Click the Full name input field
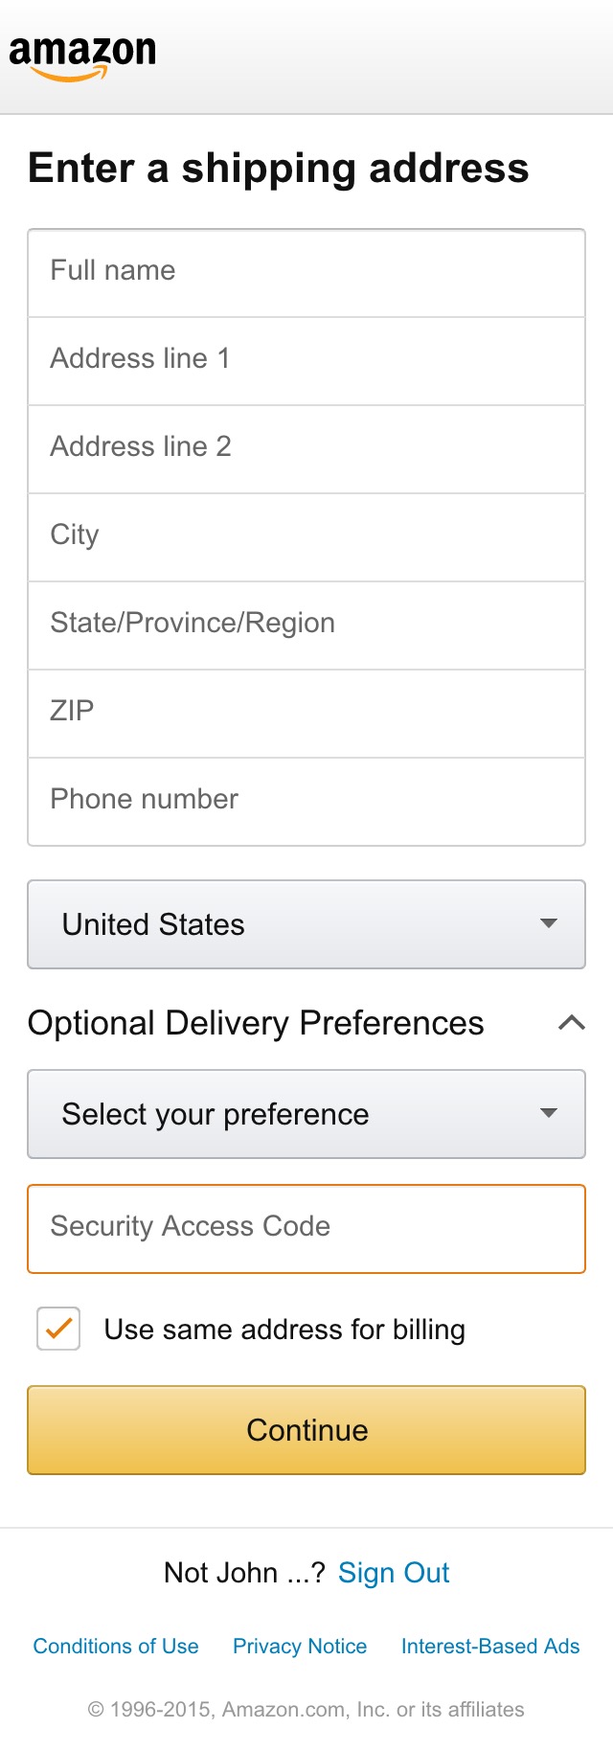613x1751 pixels. pyautogui.click(x=306, y=271)
